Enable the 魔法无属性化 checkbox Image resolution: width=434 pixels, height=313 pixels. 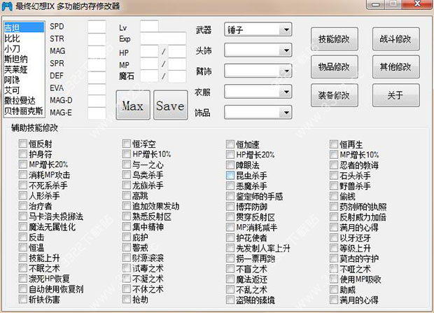[x=23, y=227]
